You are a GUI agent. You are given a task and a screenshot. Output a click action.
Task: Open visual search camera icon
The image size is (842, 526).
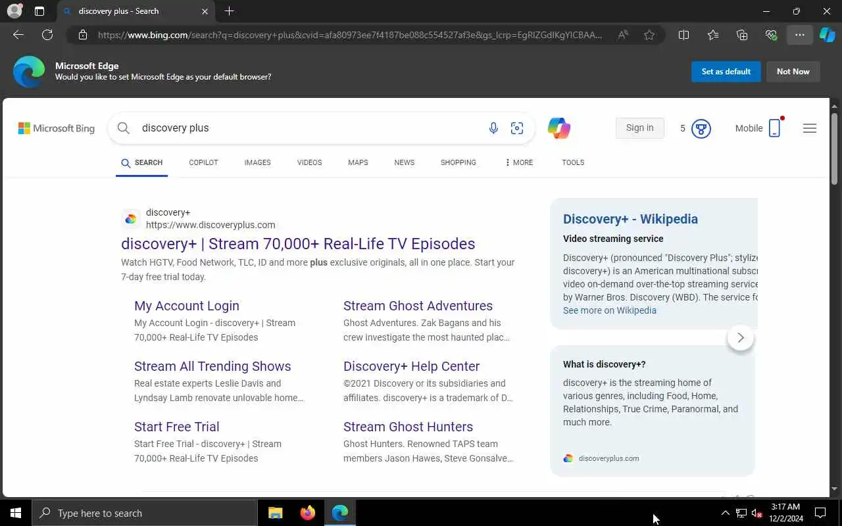click(517, 128)
